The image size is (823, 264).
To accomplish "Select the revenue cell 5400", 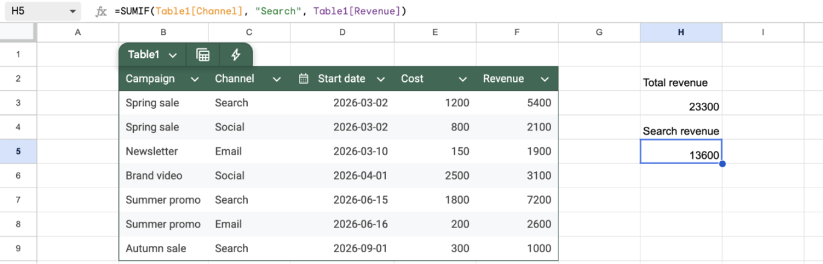I will point(517,103).
